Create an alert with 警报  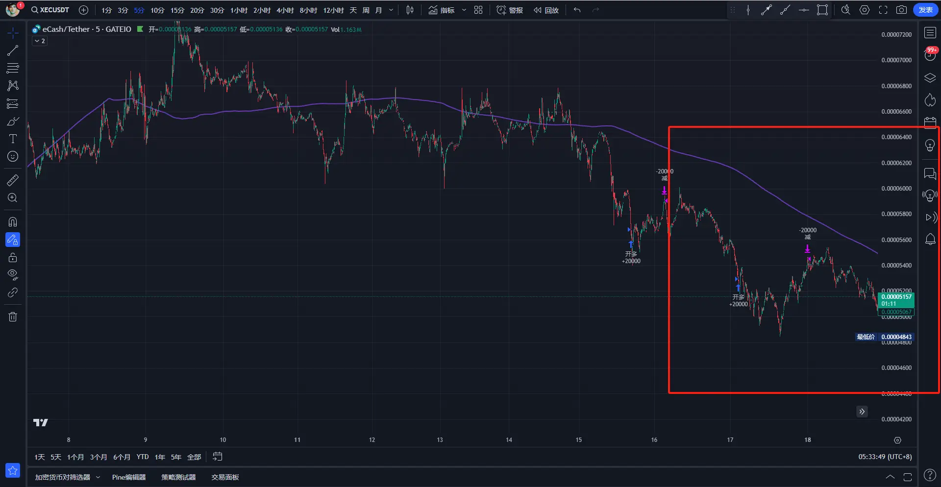(x=510, y=10)
